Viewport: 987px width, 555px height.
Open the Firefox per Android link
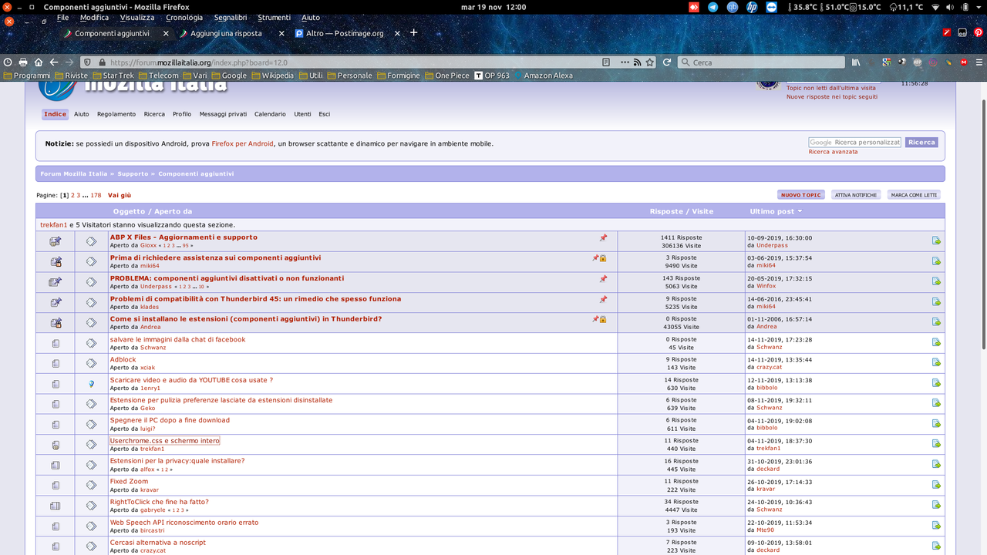[242, 143]
